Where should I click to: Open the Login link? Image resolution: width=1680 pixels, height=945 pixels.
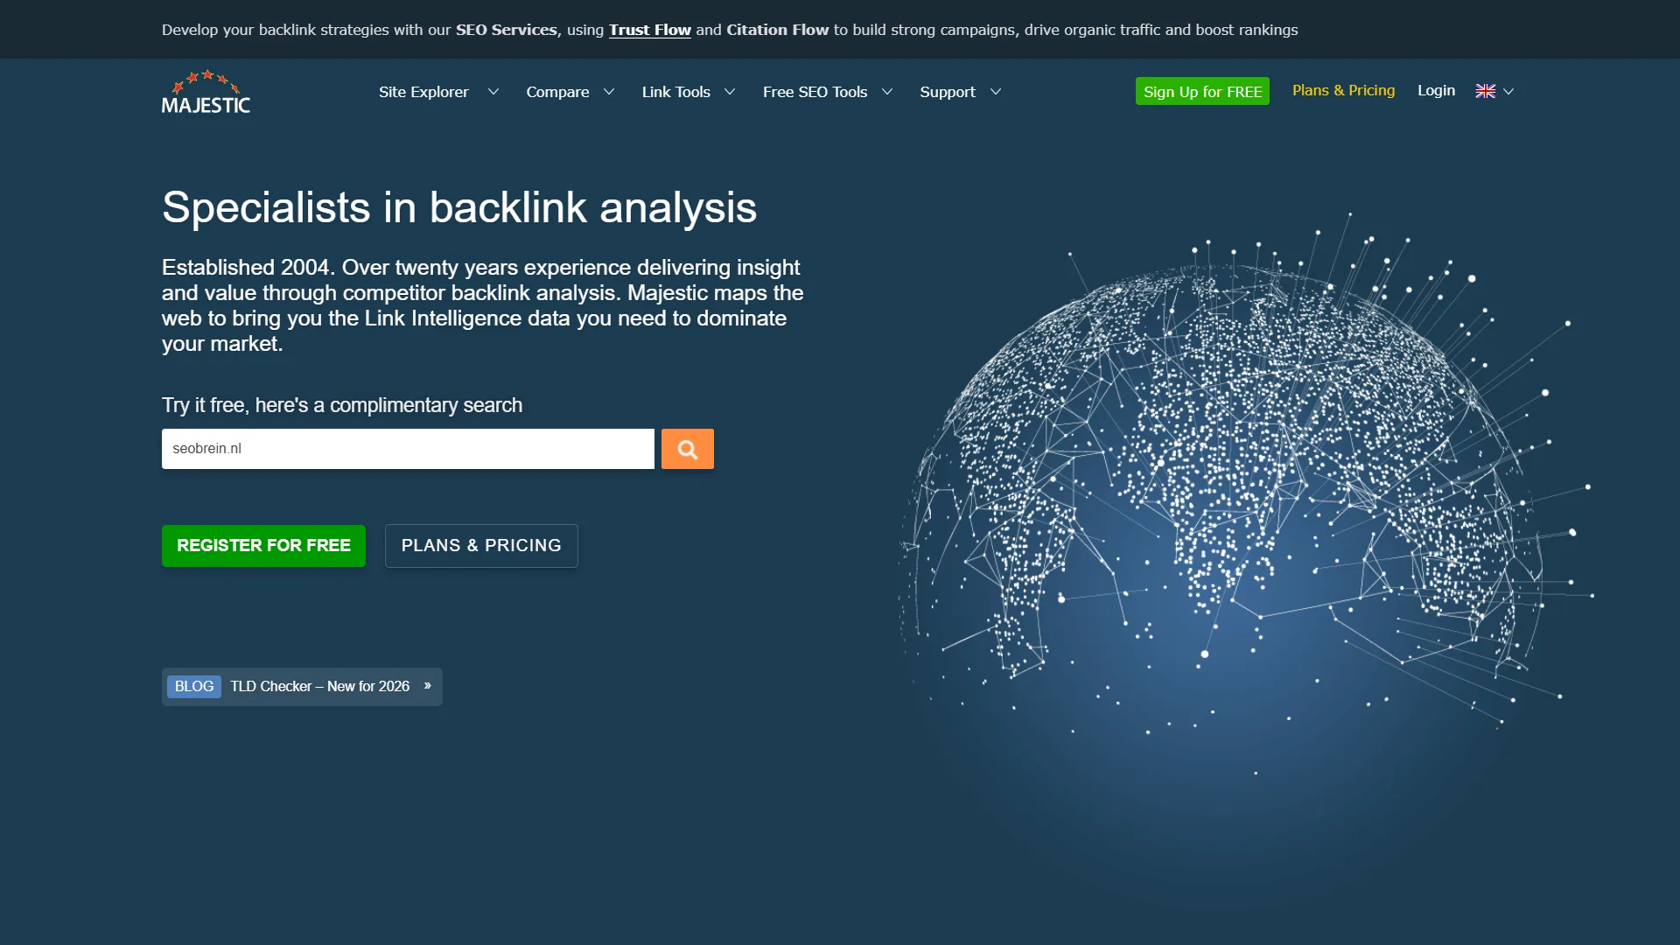tap(1436, 91)
